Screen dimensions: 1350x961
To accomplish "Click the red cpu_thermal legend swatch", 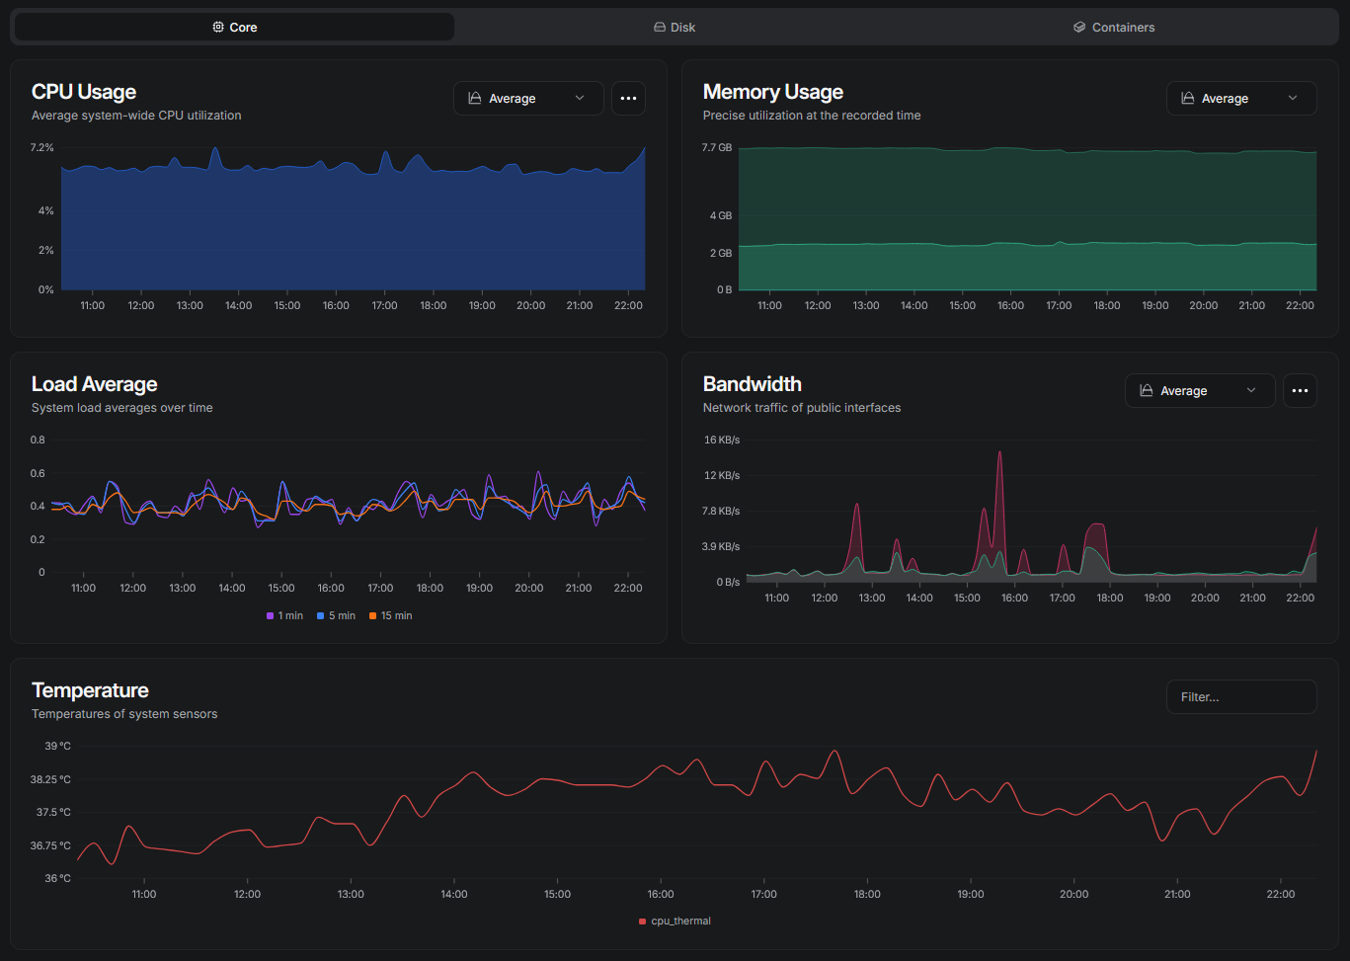I will (643, 921).
